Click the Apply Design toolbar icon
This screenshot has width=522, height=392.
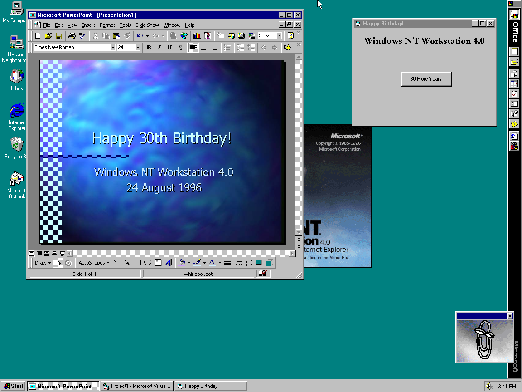242,36
